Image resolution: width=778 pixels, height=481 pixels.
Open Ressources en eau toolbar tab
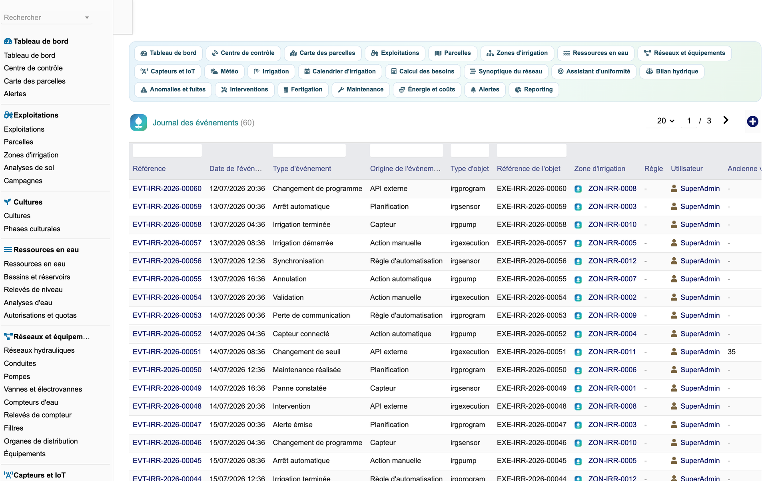(x=596, y=53)
